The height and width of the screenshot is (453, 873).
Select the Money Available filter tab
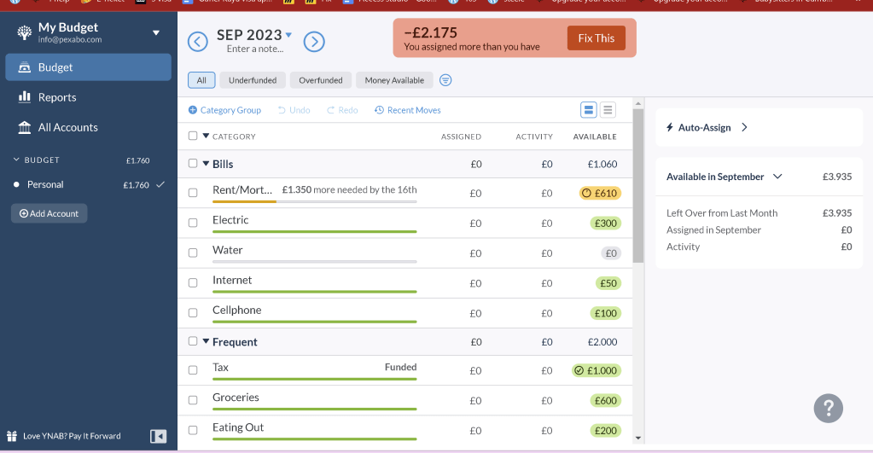[394, 80]
